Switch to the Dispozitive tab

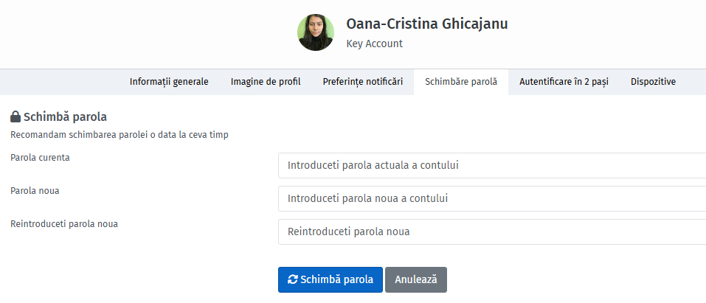point(653,82)
